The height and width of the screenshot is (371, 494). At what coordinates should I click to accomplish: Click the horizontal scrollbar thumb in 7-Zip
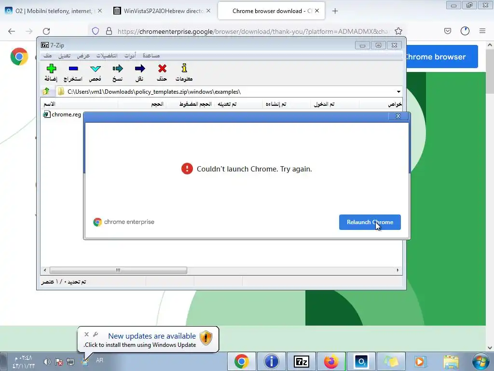pos(118,271)
